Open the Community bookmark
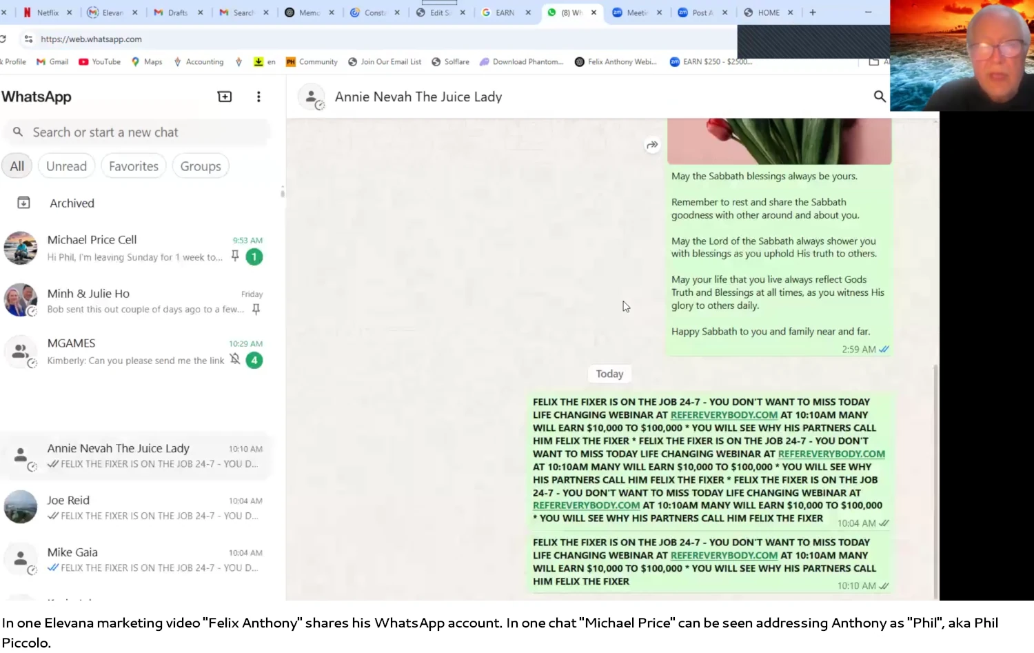This screenshot has width=1034, height=653. click(x=312, y=62)
